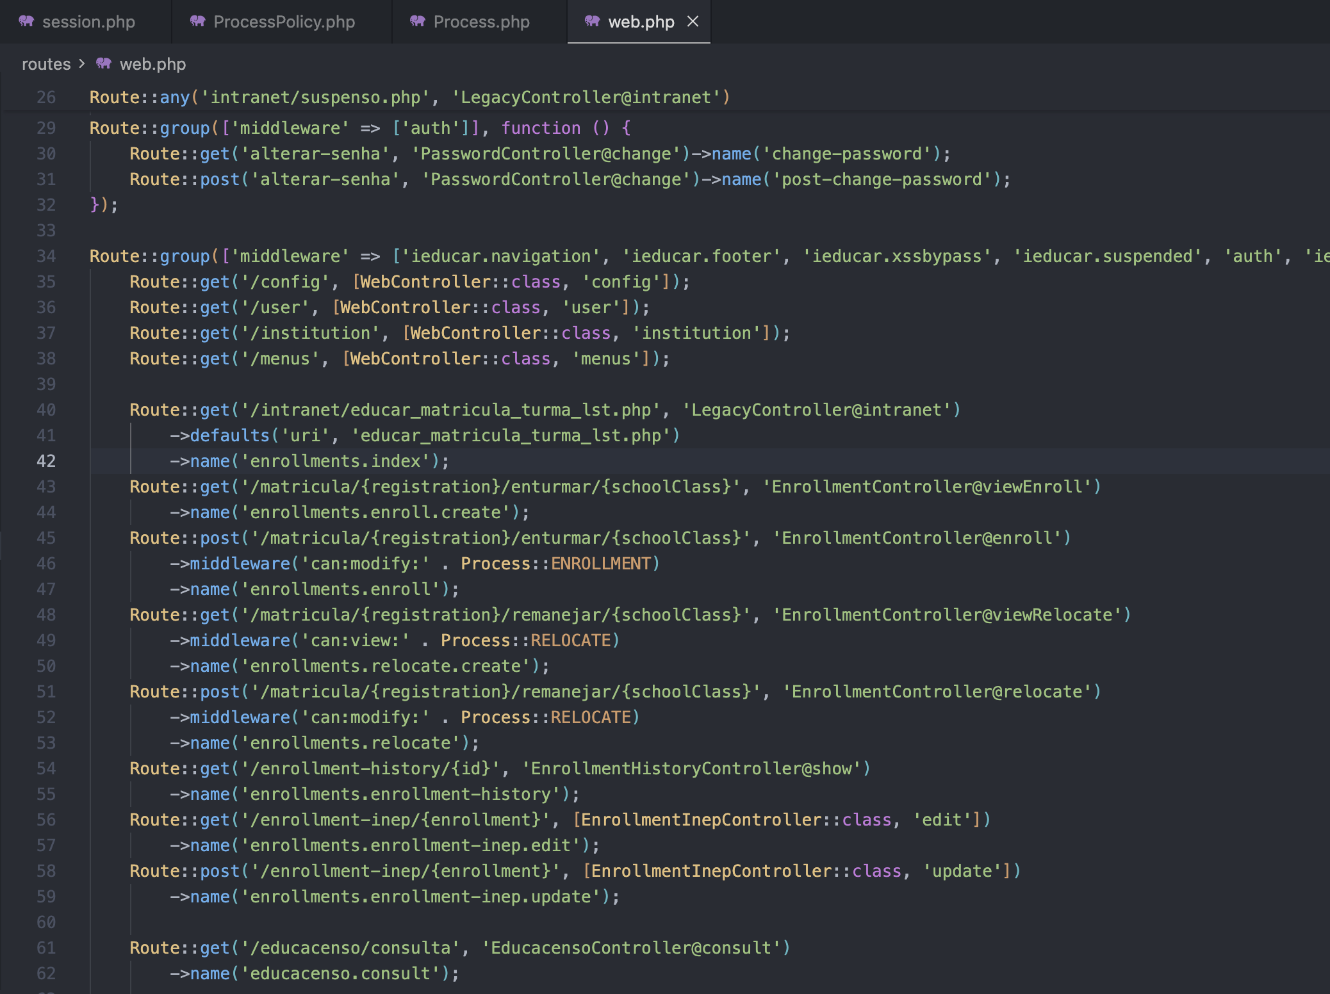This screenshot has width=1330, height=994.
Task: Click the Process.php tab PHP icon
Action: [418, 22]
